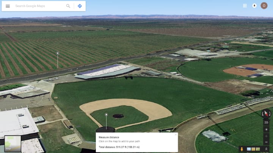Switch to Map view using the thumbnail

[x=13, y=144]
